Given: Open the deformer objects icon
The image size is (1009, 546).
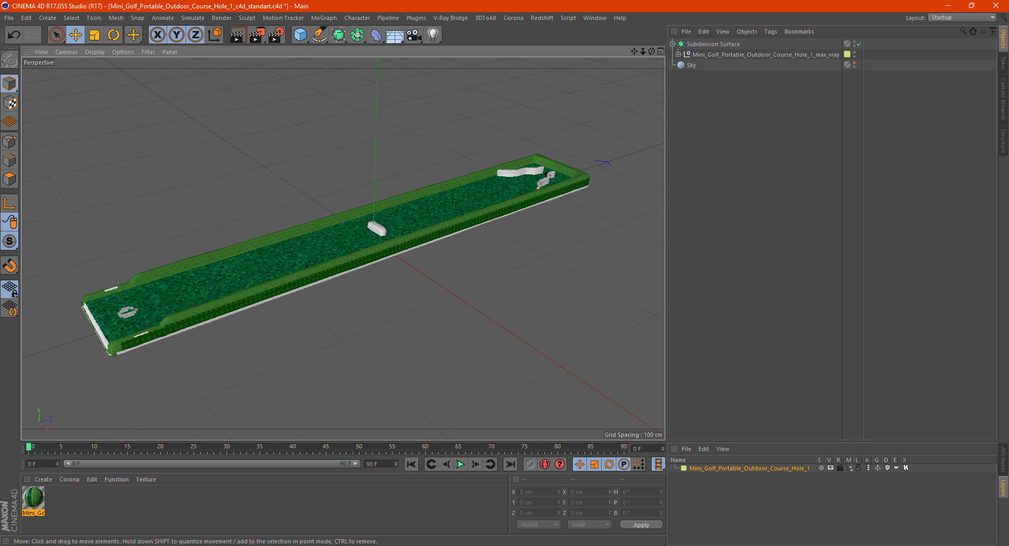Looking at the screenshot, I should click(x=376, y=35).
